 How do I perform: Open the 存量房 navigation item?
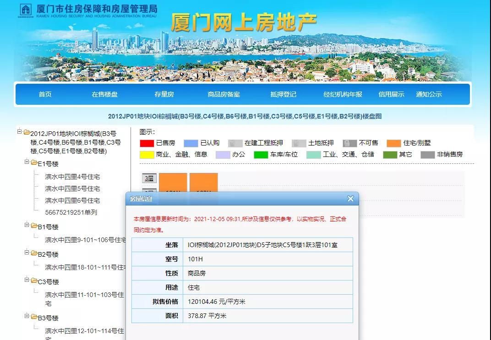(x=164, y=94)
